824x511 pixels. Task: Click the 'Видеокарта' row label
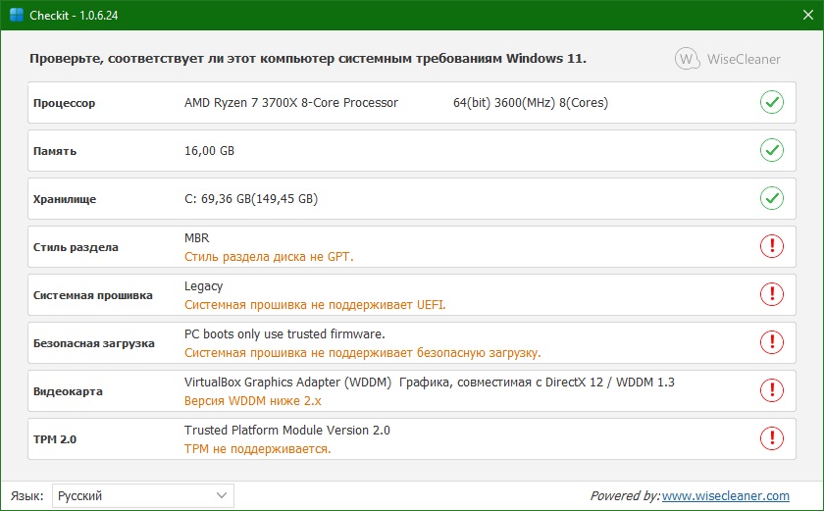[x=68, y=391]
